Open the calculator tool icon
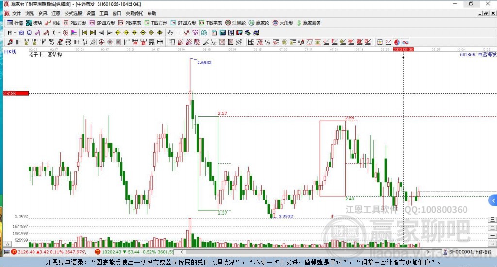Image resolution: width=497 pixels, height=267 pixels. tap(222, 33)
